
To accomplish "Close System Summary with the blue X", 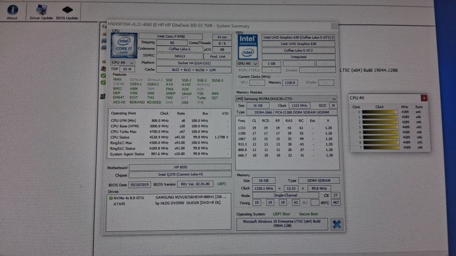I will click(336, 224).
